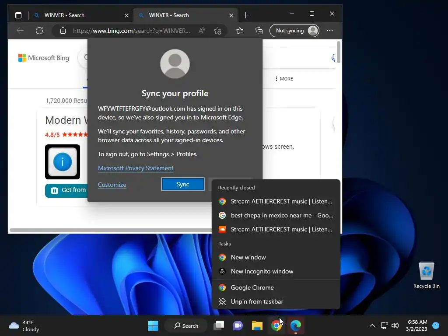Click the Microsoft Bing logo

click(x=44, y=58)
